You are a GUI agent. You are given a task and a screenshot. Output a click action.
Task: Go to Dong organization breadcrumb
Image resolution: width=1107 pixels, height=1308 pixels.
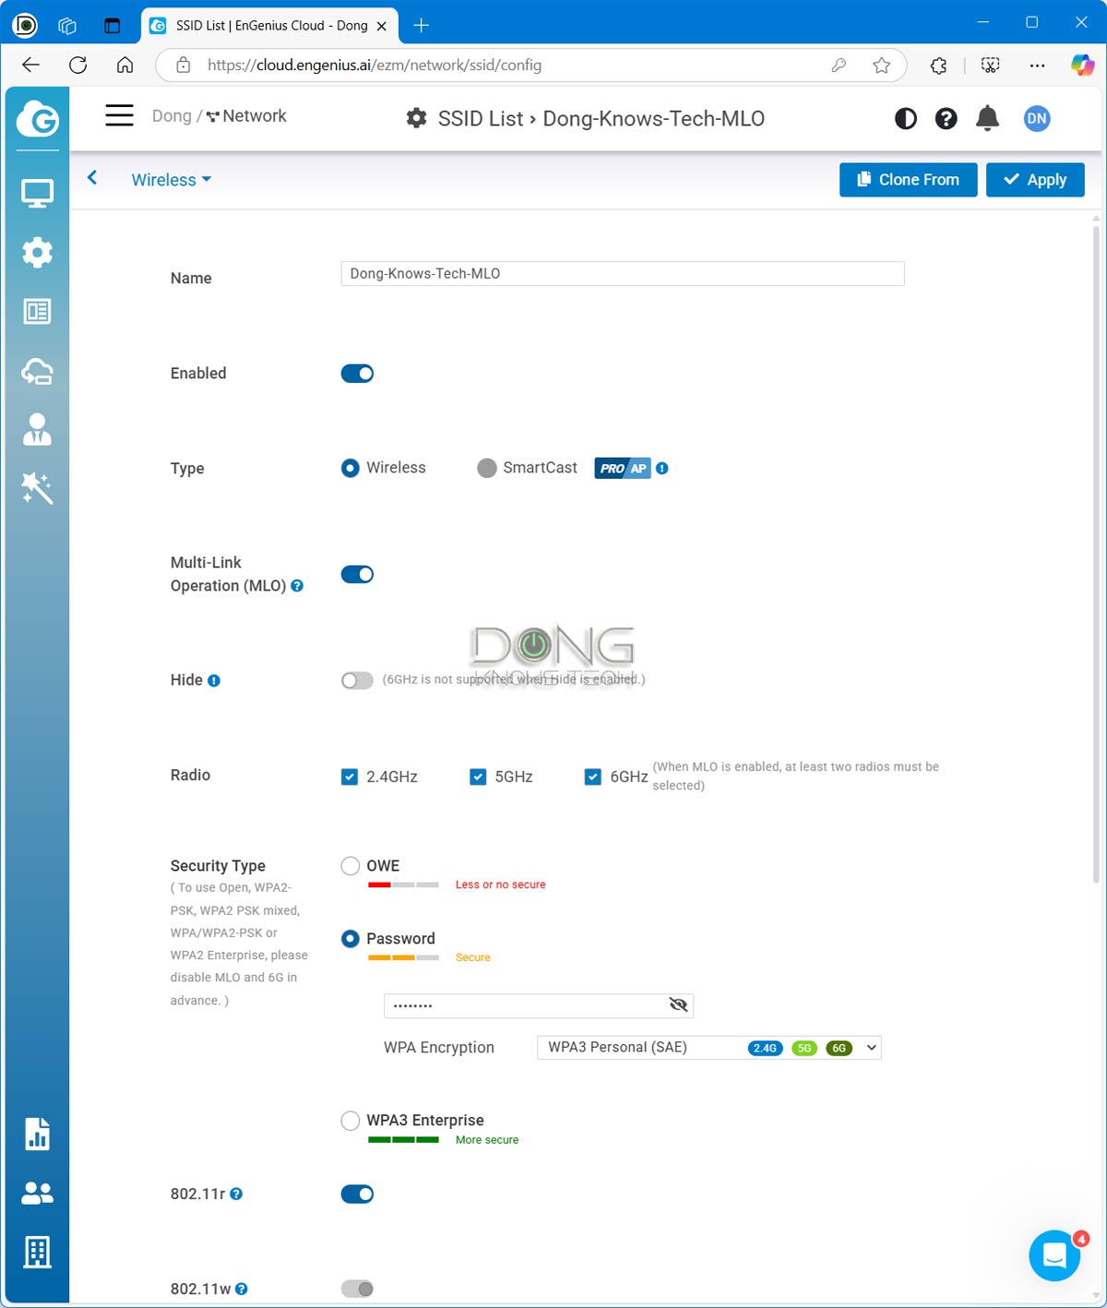coord(172,116)
